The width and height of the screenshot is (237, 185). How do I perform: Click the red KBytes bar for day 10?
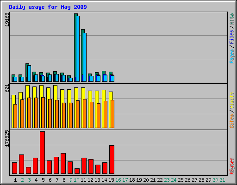point(77,171)
